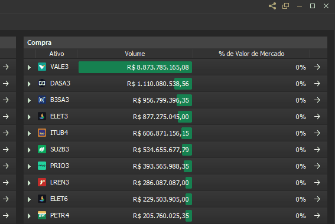Click volume R$ 534.655.677,79
Screen dimensions: 335x224
pyautogui.click(x=161, y=150)
